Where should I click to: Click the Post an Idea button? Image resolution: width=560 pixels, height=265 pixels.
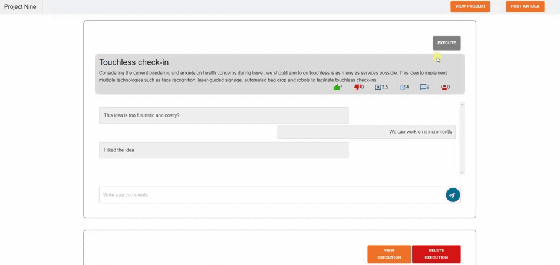coord(525,6)
